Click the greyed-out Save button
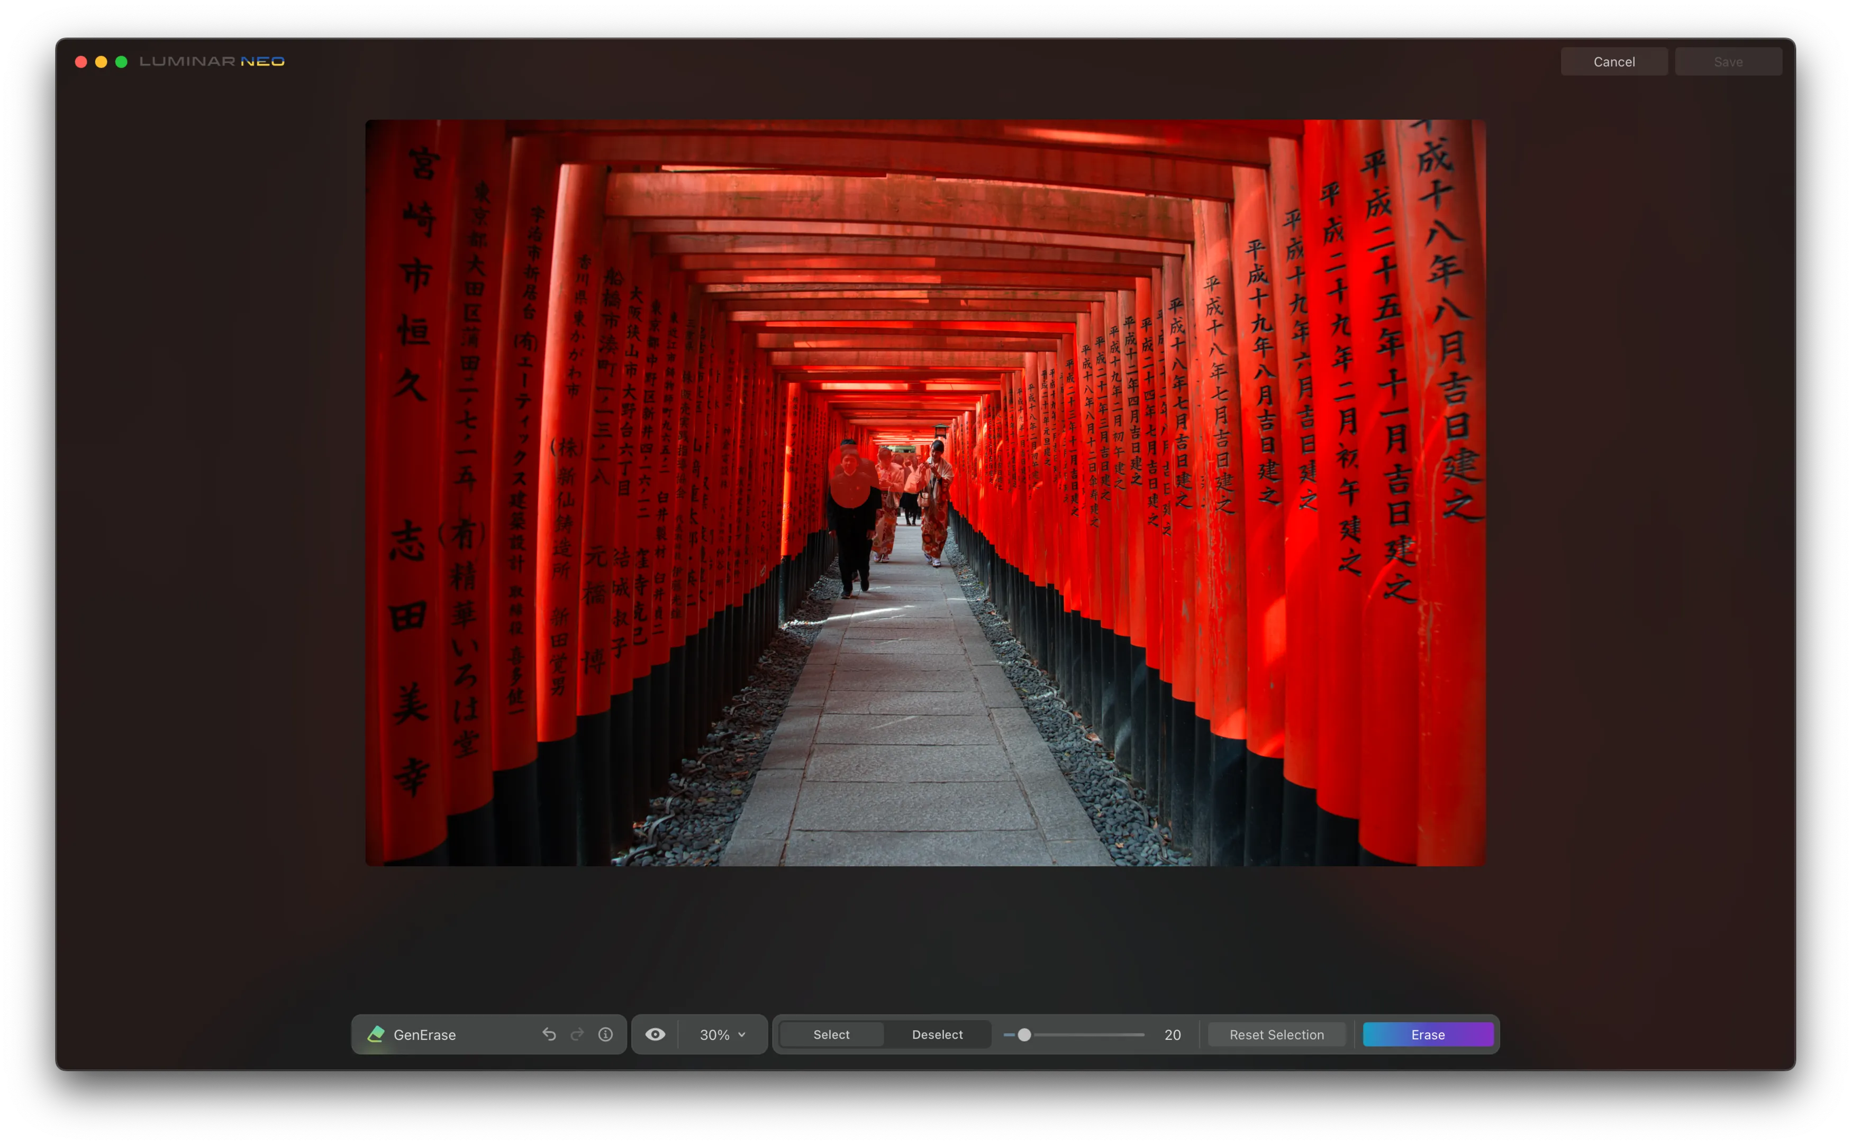This screenshot has height=1145, width=1852. point(1728,62)
